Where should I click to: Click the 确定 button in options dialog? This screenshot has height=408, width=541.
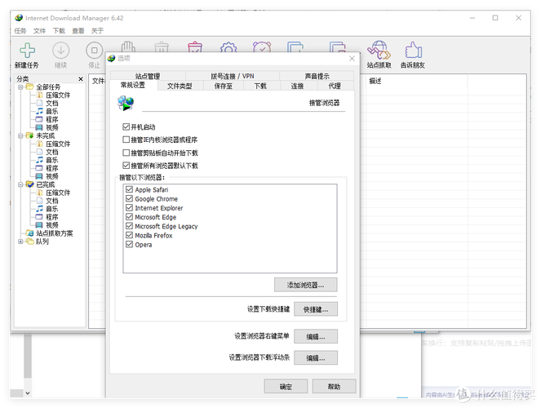(x=286, y=387)
